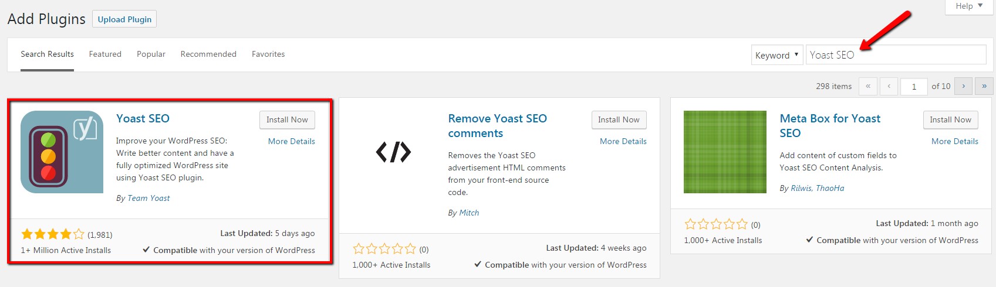This screenshot has height=287, width=996.
Task: Click the star rating of Yoast SEO
Action: (x=53, y=234)
